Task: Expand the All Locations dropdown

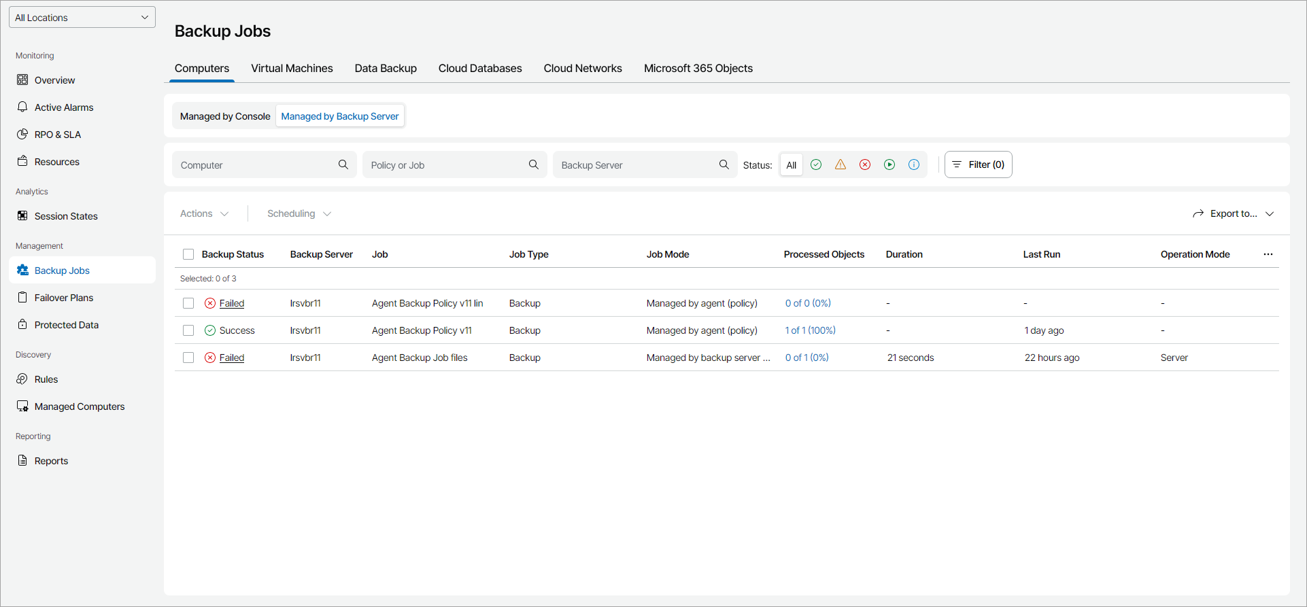Action: pyautogui.click(x=82, y=18)
